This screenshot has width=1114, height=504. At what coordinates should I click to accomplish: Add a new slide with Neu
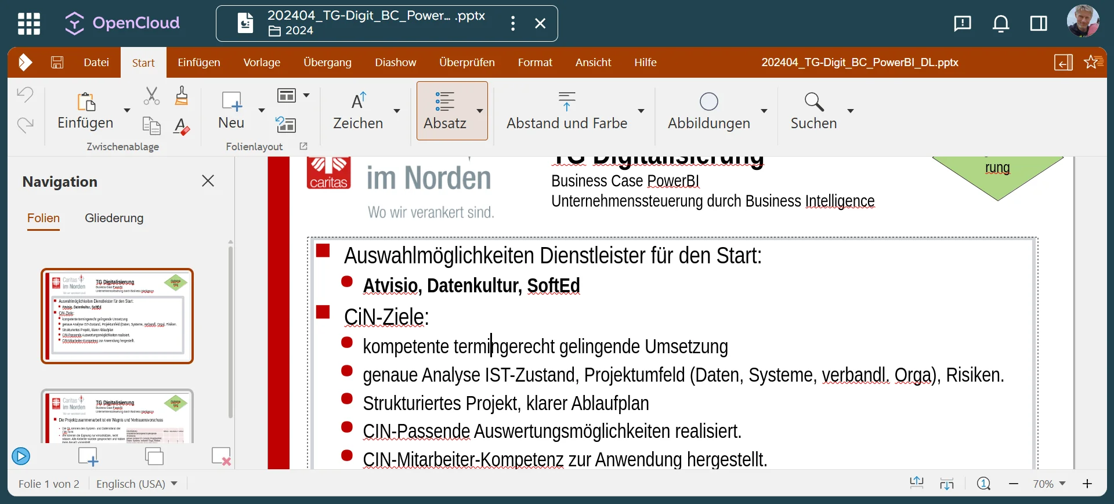(x=232, y=111)
